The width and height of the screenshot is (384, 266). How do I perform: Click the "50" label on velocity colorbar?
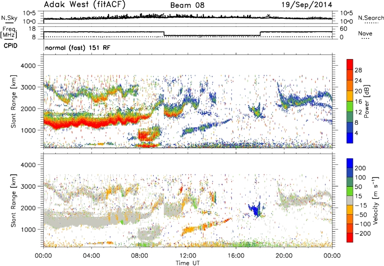(358, 187)
